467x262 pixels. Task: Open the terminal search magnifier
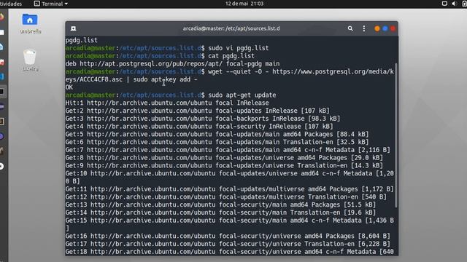click(350, 28)
